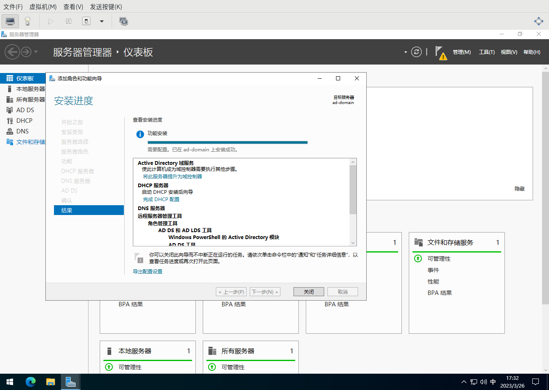Viewport: 549px width, 390px height.
Task: Click the Server Manager back arrow
Action: [x=12, y=52]
